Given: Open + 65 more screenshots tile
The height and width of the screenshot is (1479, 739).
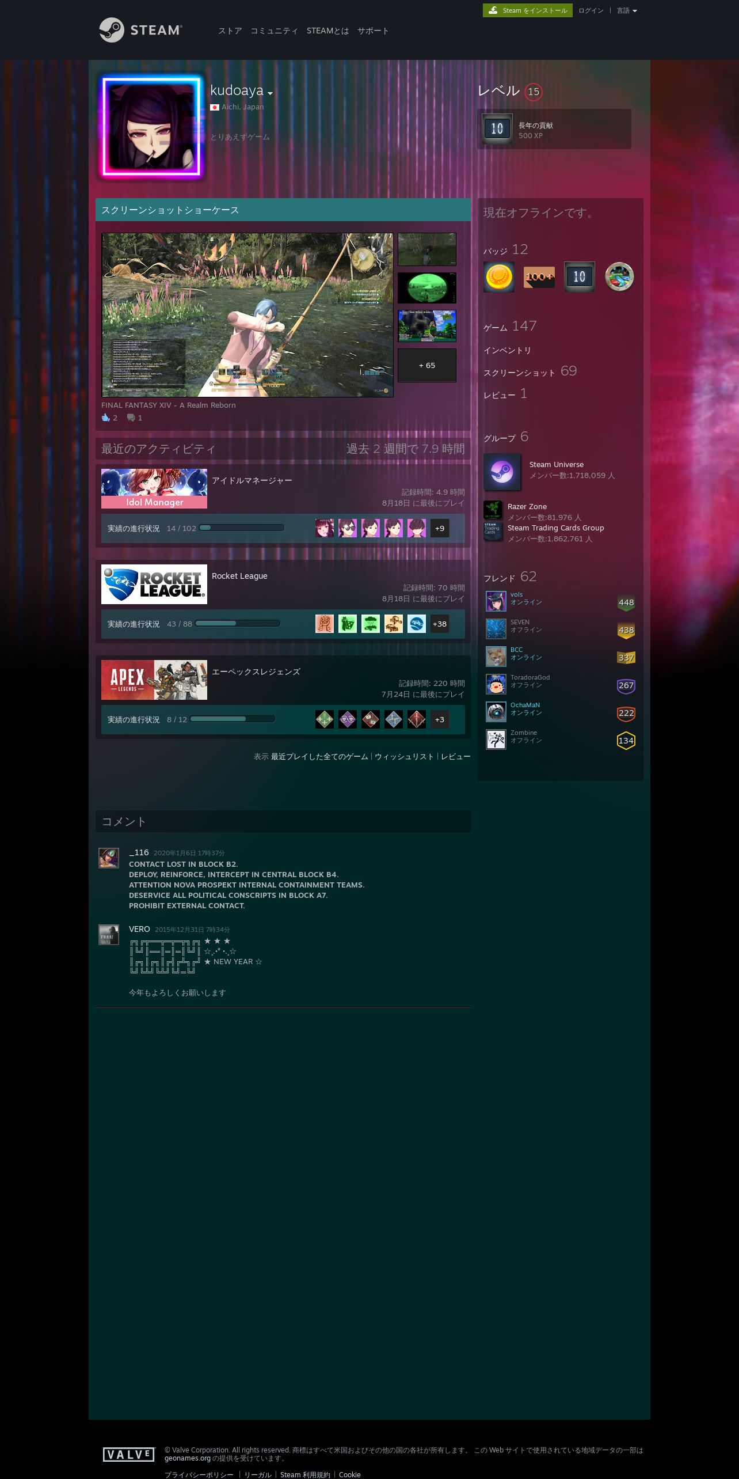Looking at the screenshot, I should (427, 365).
